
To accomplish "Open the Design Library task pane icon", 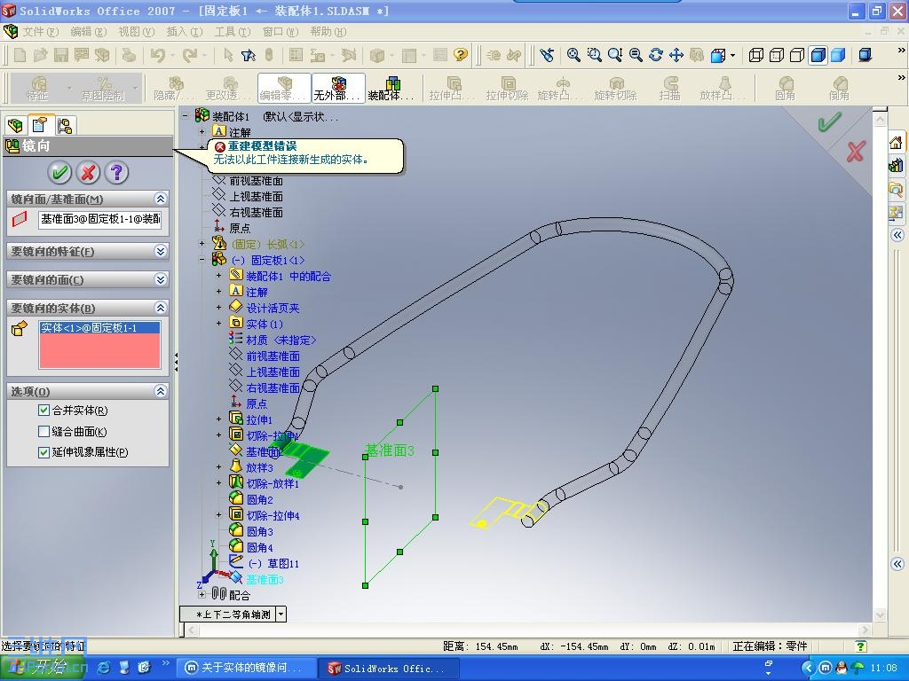I will pyautogui.click(x=896, y=166).
